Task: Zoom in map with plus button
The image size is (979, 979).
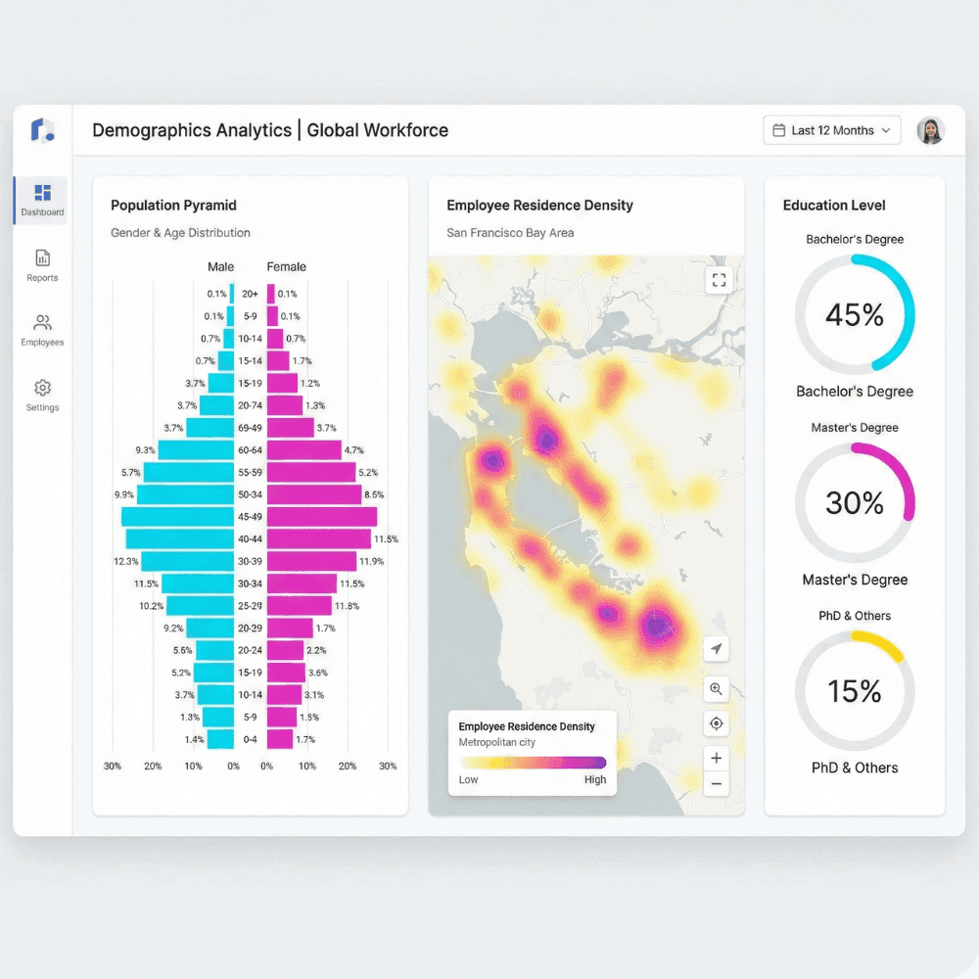Action: [717, 759]
